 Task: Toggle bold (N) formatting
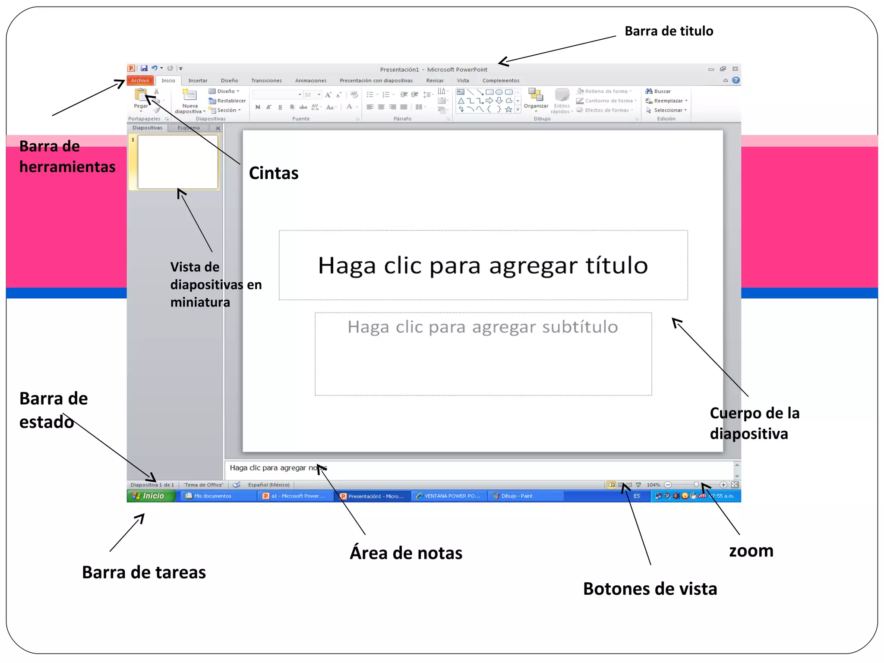coord(258,107)
